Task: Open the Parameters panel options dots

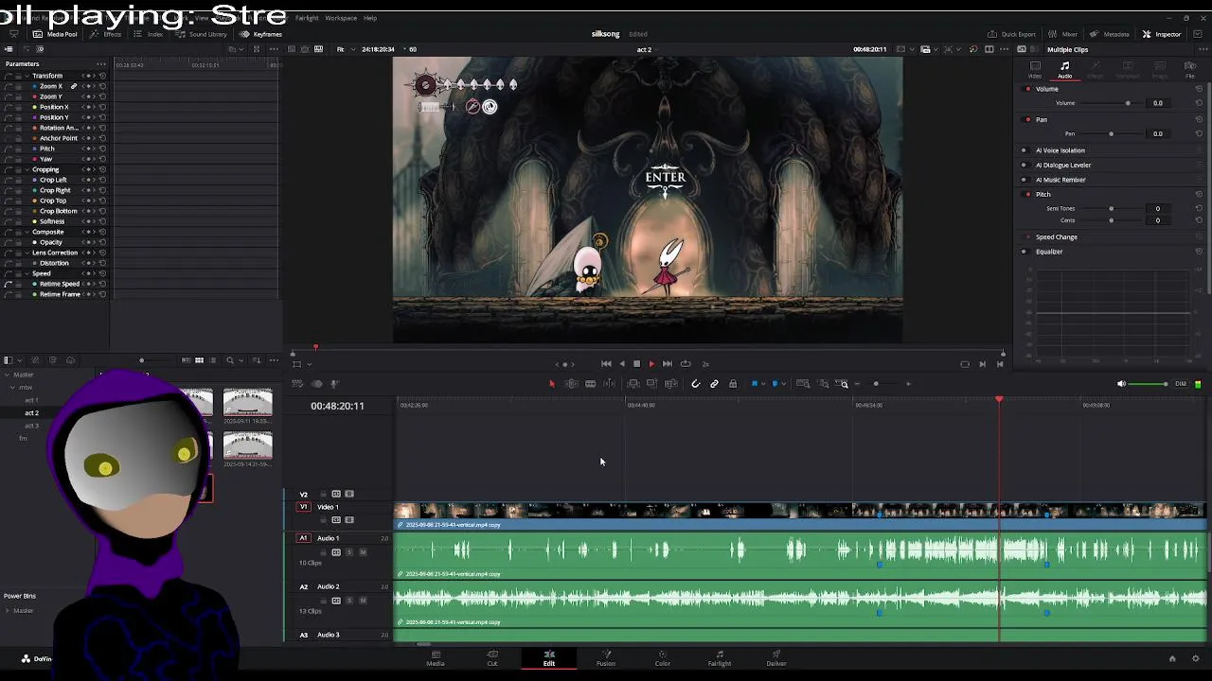Action: (100, 63)
